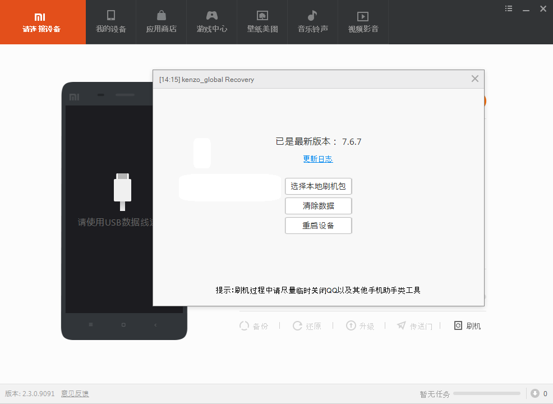Open the 意见反馈 feedback link
The image size is (553, 404).
(x=75, y=394)
